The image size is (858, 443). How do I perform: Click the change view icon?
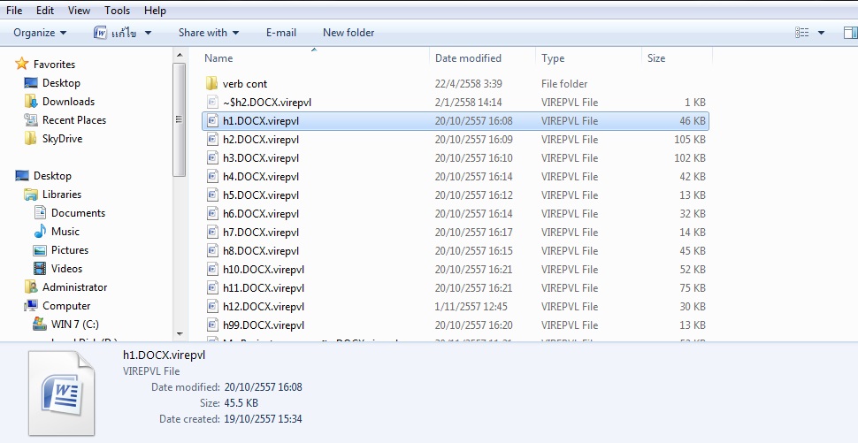tap(801, 33)
